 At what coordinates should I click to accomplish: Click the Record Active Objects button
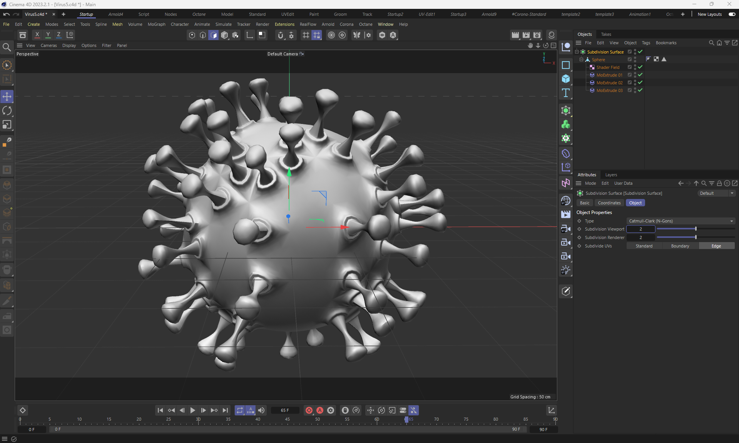click(309, 410)
